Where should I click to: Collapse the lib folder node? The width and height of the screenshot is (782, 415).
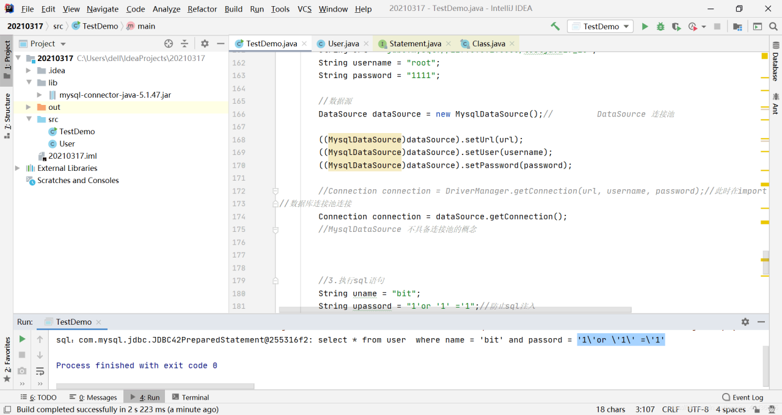click(29, 82)
